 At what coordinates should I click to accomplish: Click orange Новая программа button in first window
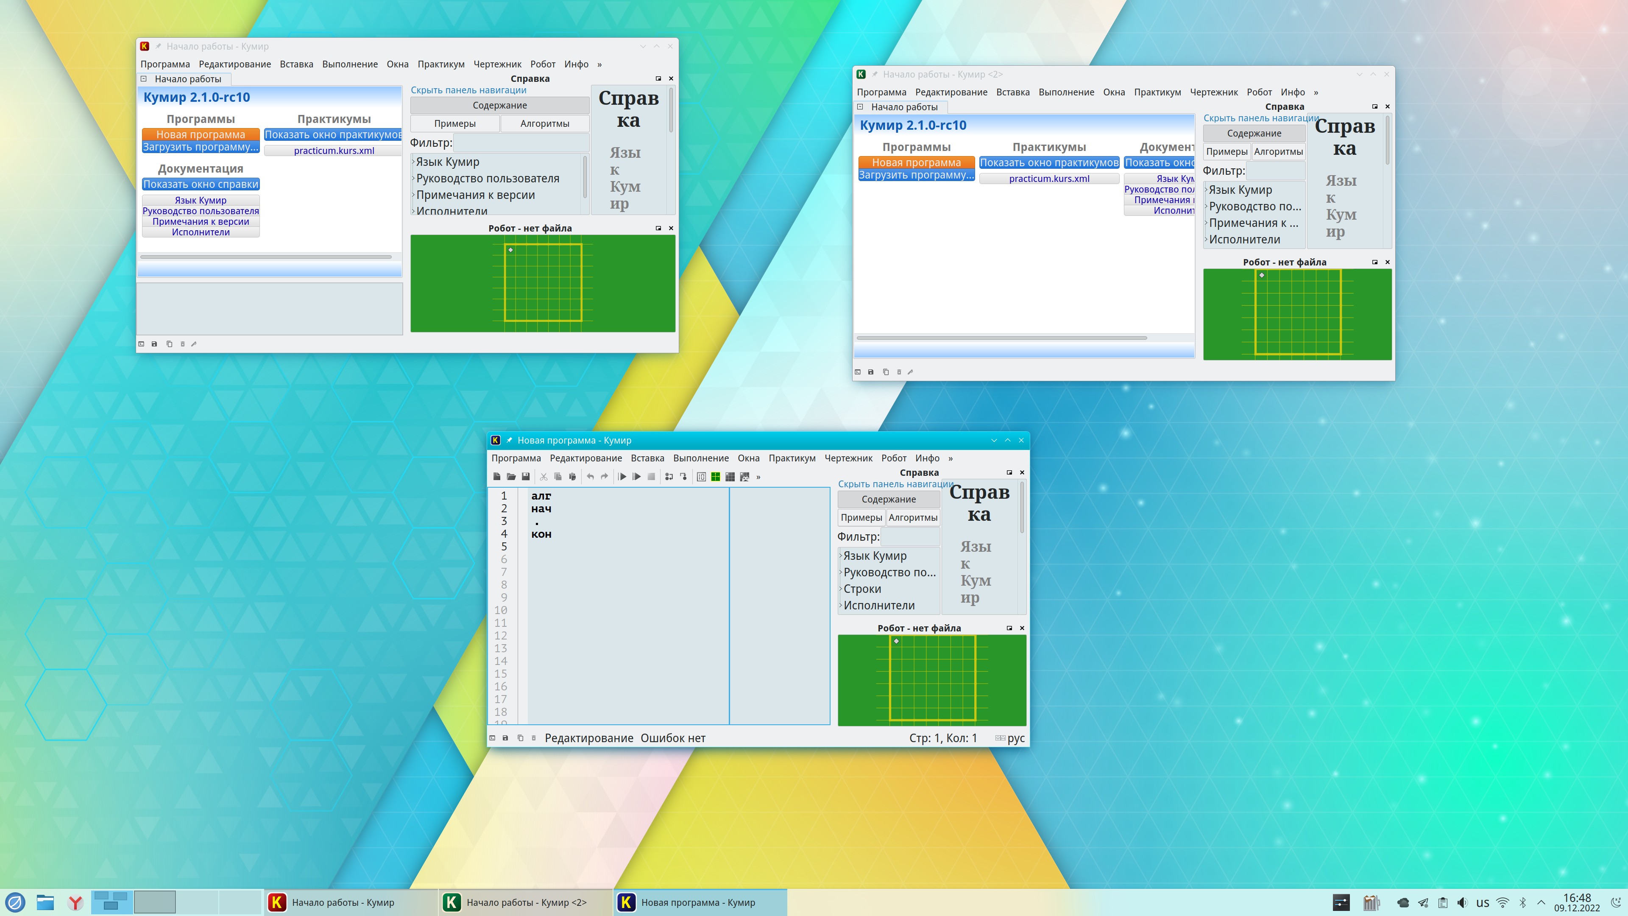point(201,135)
